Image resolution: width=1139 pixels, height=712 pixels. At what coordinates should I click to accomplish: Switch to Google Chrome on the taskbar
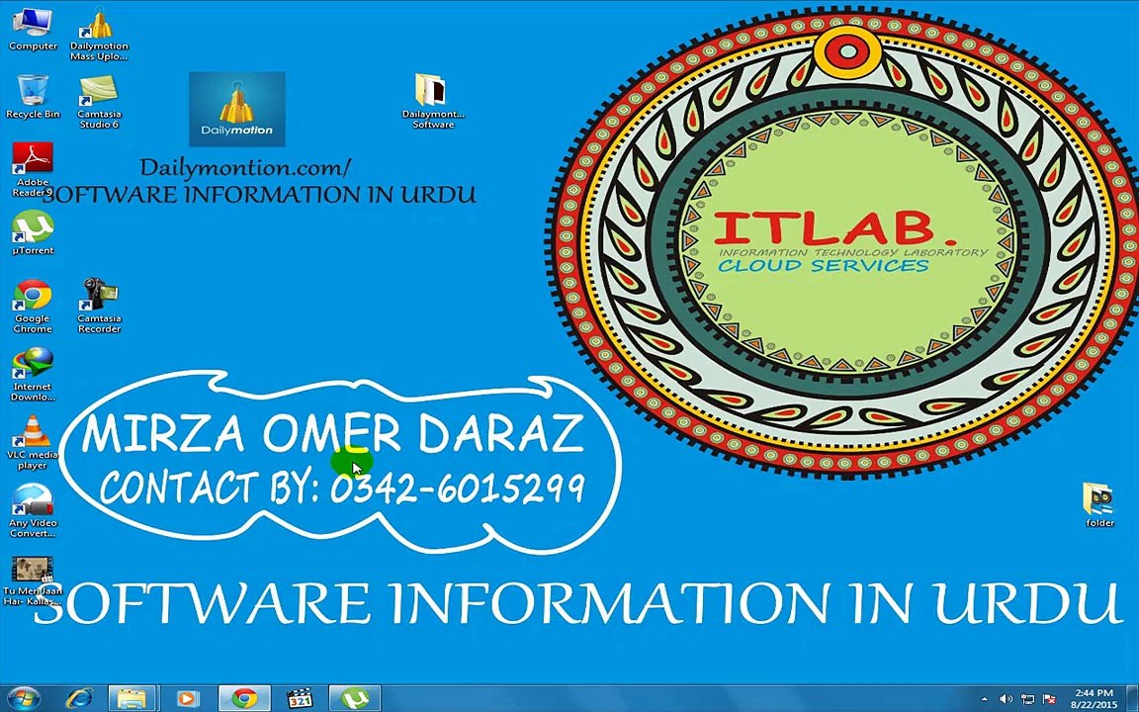[244, 699]
